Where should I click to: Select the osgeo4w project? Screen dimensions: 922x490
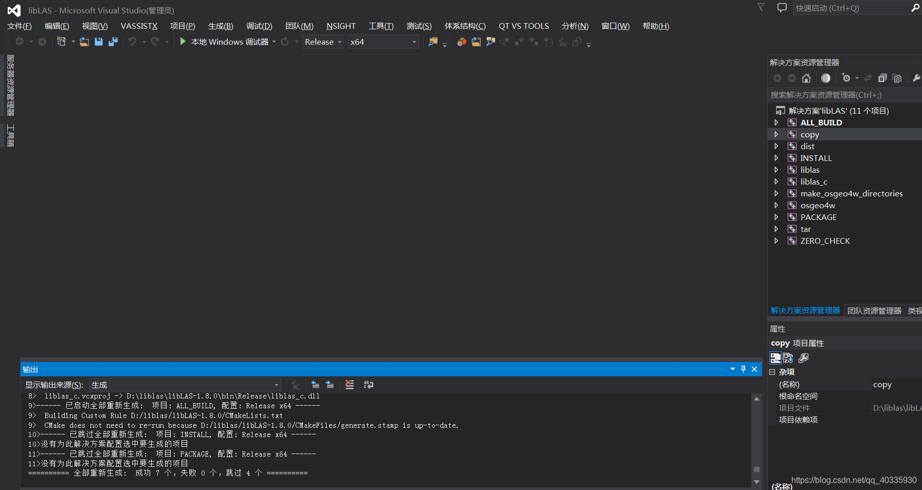point(818,205)
